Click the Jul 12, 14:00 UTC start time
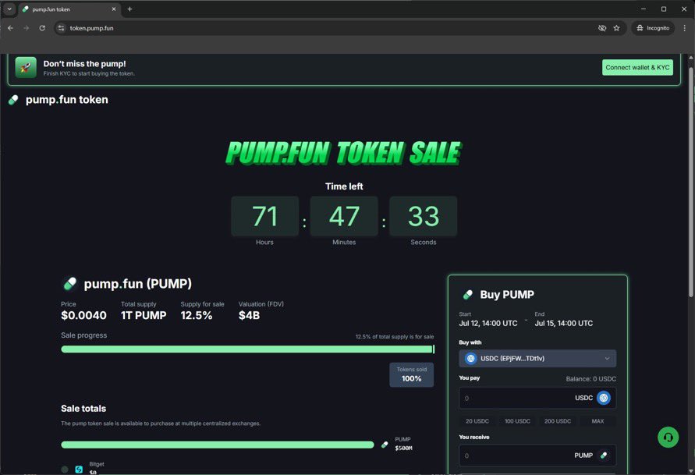 [x=488, y=323]
